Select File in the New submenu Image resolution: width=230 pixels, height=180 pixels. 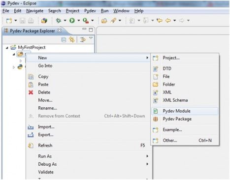(185, 76)
